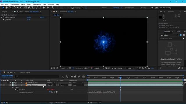186x104 pixels.
Task: Open the 1 View layout dropdown
Action: [130, 68]
